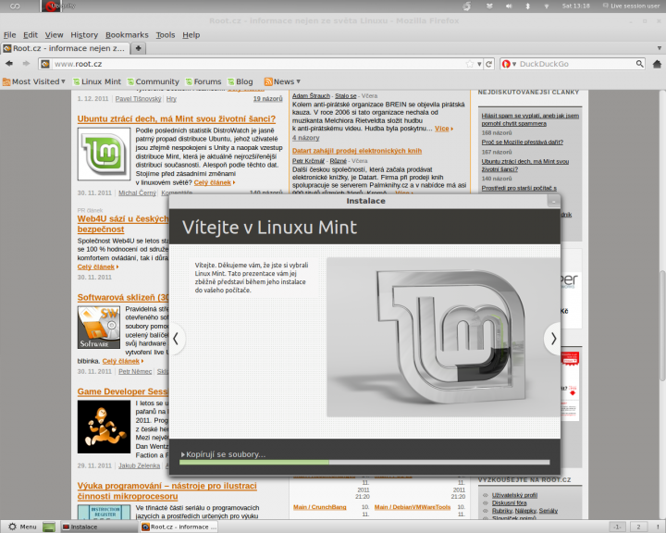Open the Web4U sází article headline
This screenshot has height=533, width=666.
click(x=123, y=224)
